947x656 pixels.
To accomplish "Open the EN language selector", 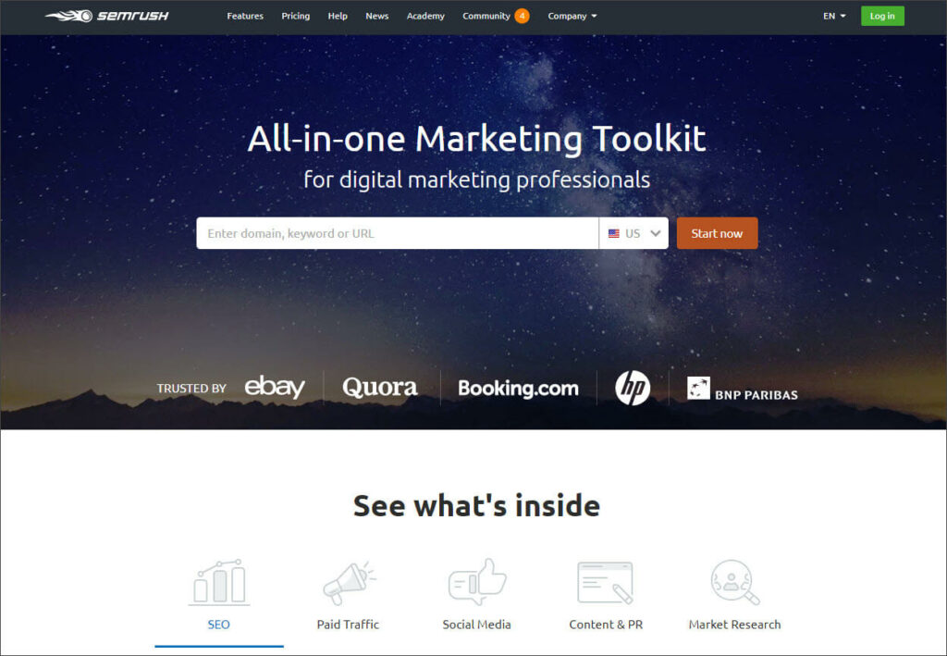I will pos(834,17).
